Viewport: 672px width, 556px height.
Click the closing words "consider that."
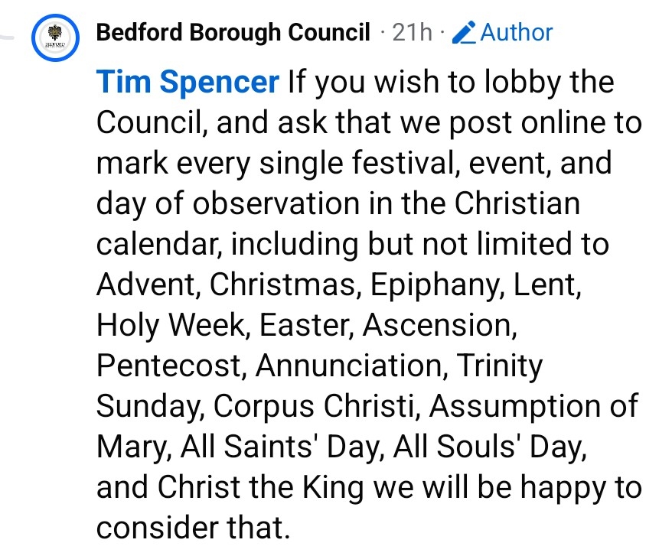194,528
